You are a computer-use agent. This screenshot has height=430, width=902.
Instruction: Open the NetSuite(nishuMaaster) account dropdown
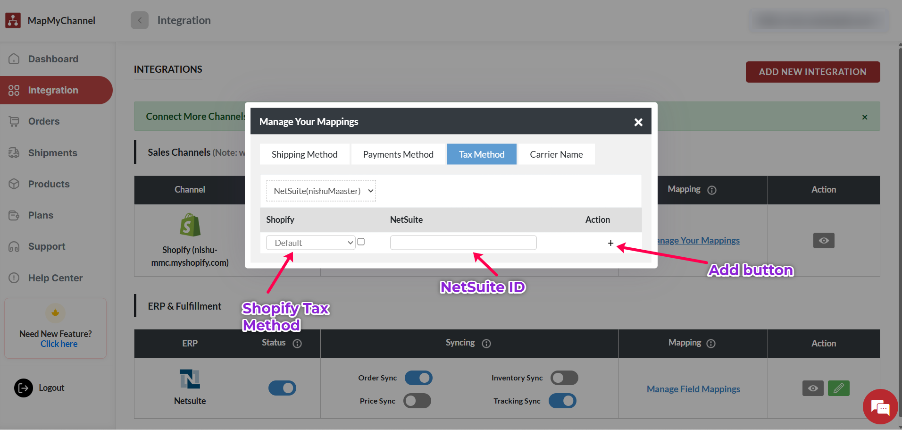click(321, 191)
